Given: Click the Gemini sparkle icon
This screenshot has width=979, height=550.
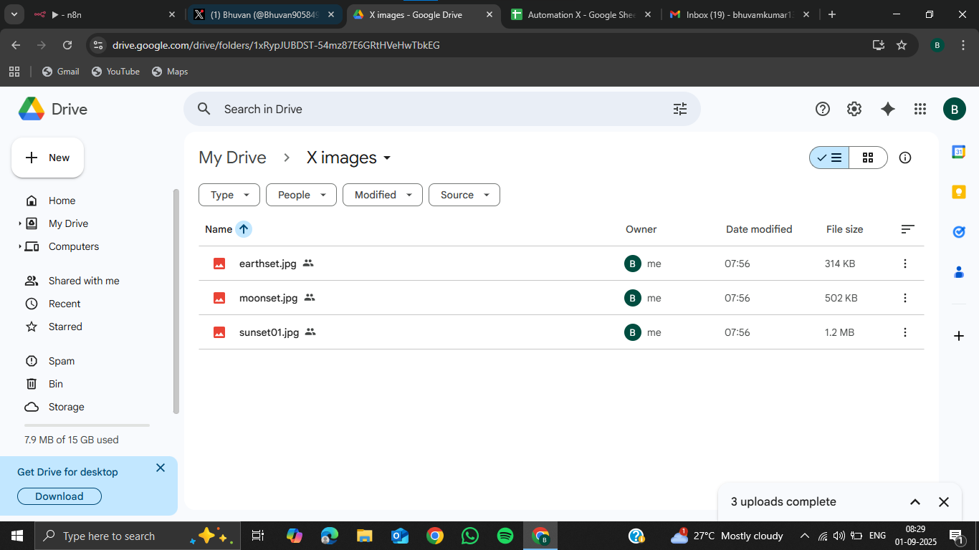Looking at the screenshot, I should pyautogui.click(x=887, y=109).
